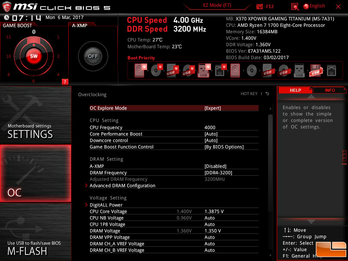The height and width of the screenshot is (261, 348).
Task: Click the F12 screenshot label
Action: pyautogui.click(x=269, y=7)
